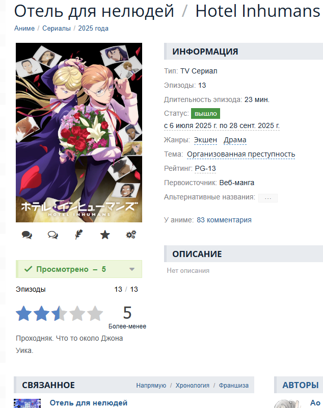Click the green checkmark next to Просмотрено
Viewport: 323px width, 408px height.
[28, 269]
